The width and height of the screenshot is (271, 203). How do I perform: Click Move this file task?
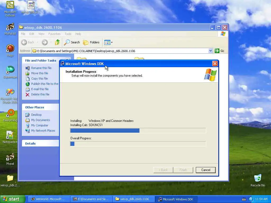point(40,73)
